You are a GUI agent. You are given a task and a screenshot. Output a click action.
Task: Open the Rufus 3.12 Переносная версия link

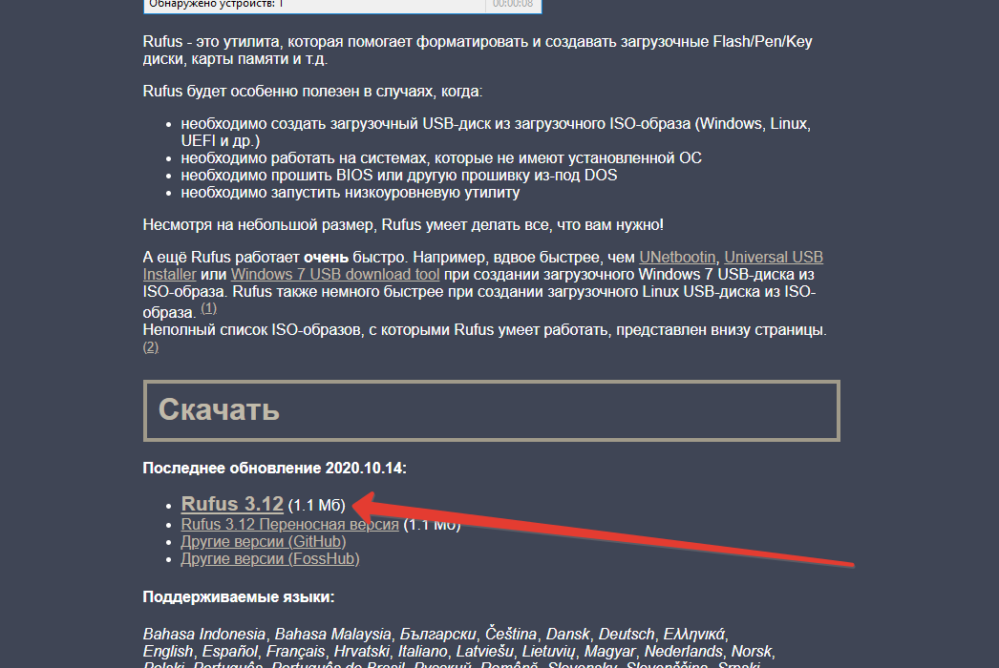pyautogui.click(x=289, y=525)
